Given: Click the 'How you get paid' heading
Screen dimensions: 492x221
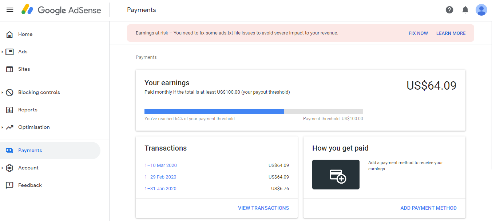Looking at the screenshot, I should coord(340,148).
